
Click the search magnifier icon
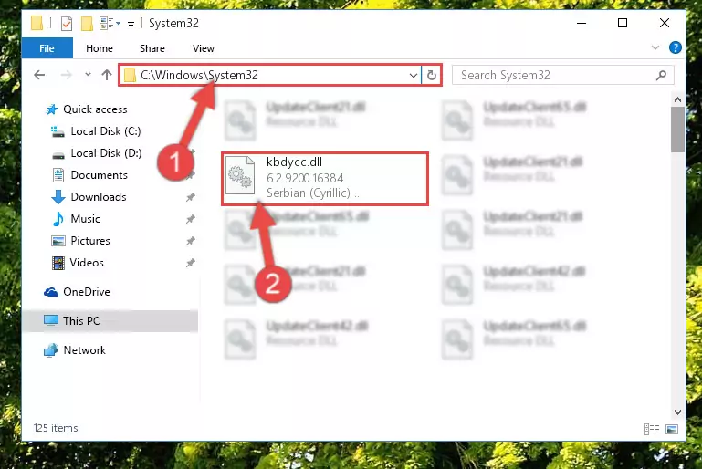click(x=661, y=75)
